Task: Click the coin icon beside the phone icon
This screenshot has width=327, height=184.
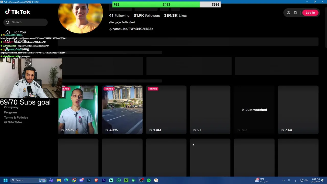Action: [288, 13]
